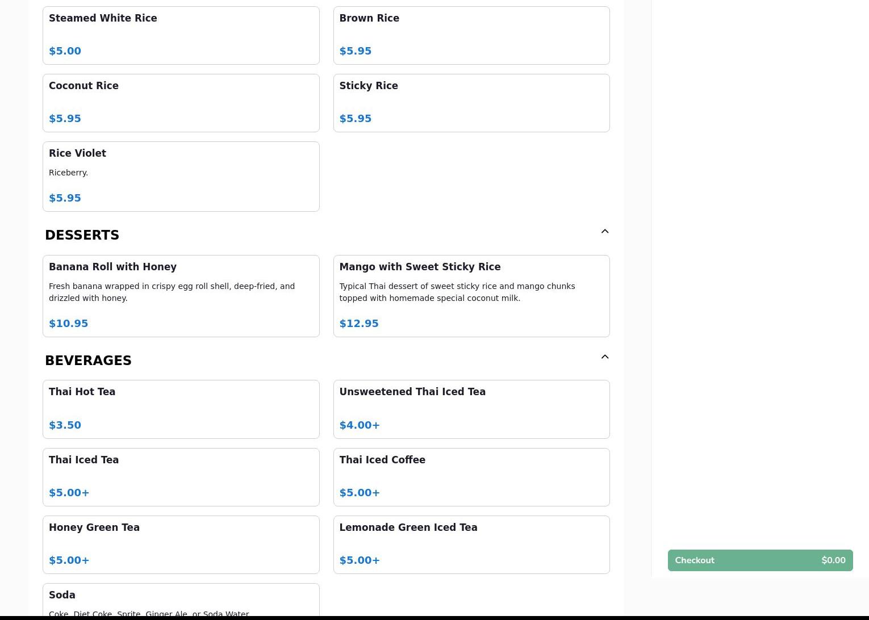Viewport: 869px width, 620px height.
Task: Click the $12.95 mango dessert price
Action: click(x=358, y=323)
